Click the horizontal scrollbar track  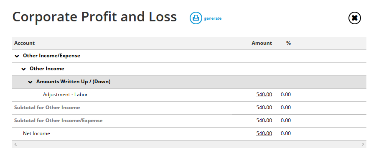(x=189, y=144)
